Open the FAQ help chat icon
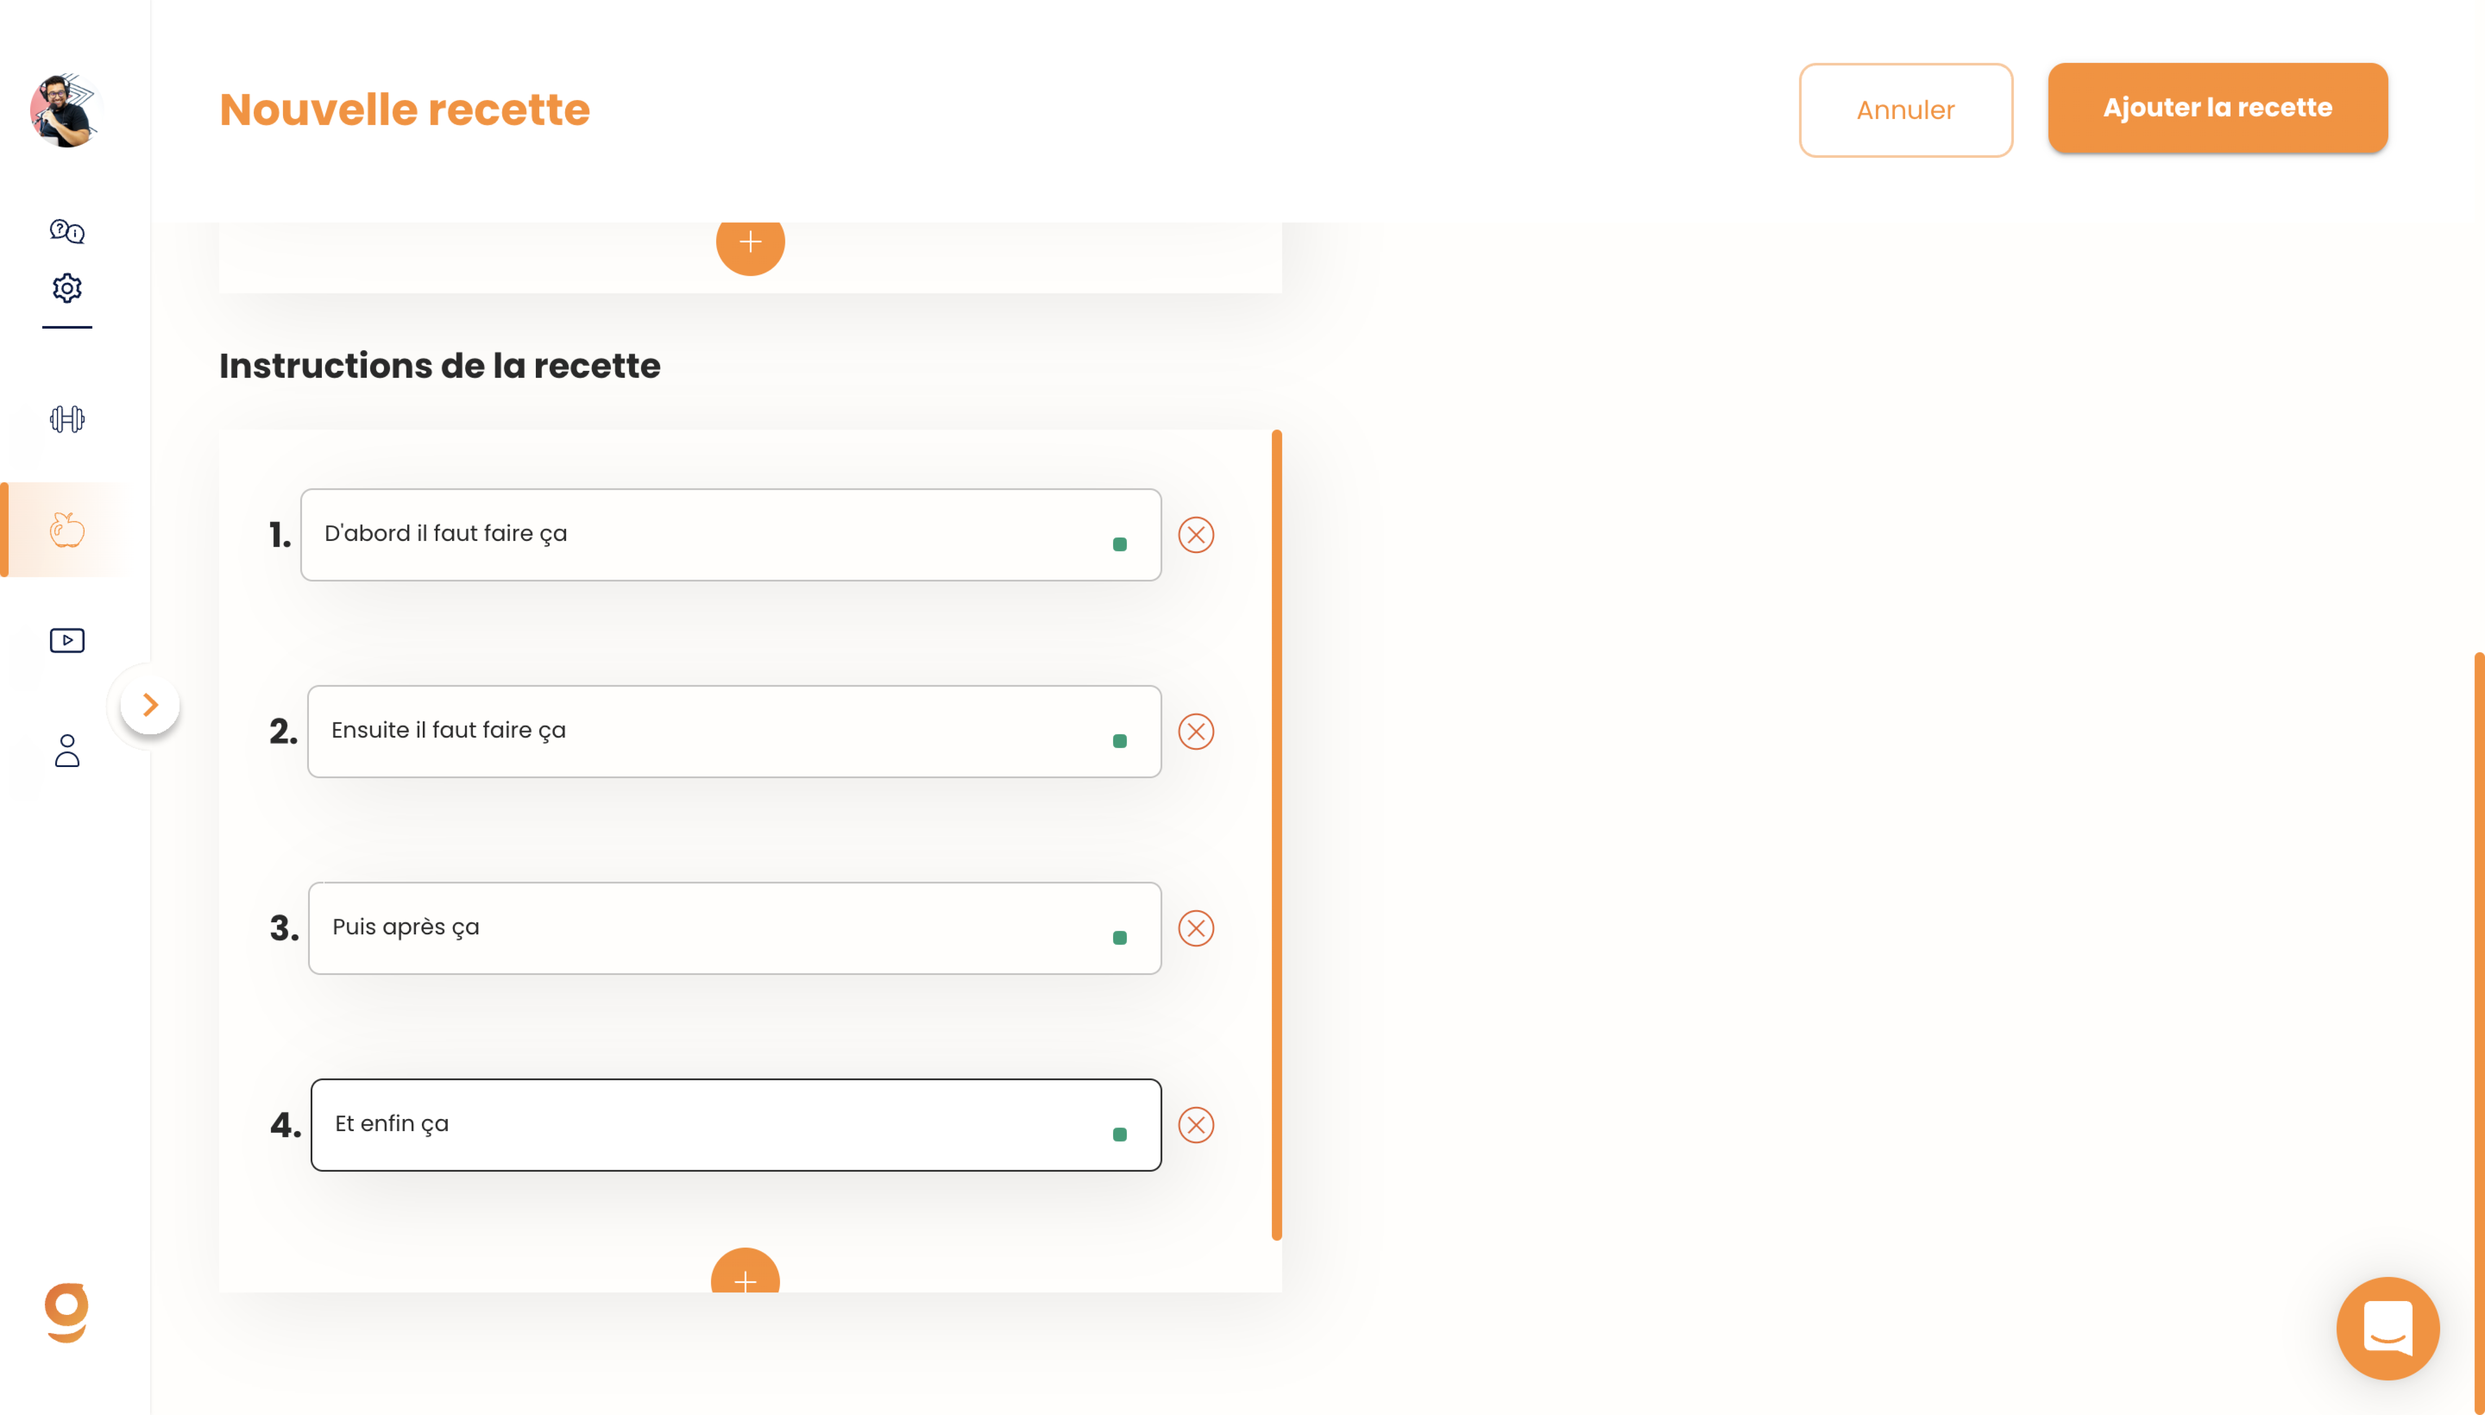The width and height of the screenshot is (2485, 1415). coord(67,231)
